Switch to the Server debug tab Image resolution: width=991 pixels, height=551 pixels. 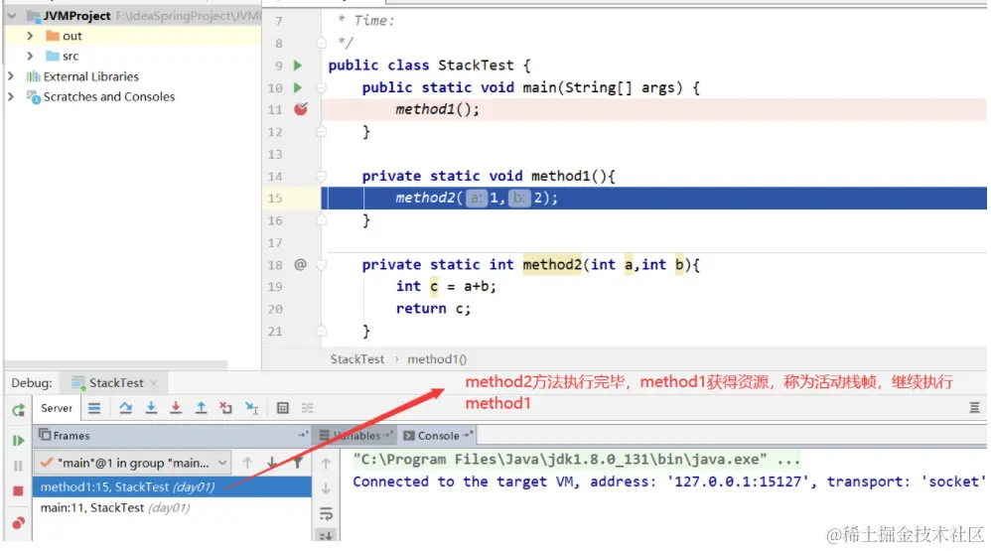pos(57,408)
